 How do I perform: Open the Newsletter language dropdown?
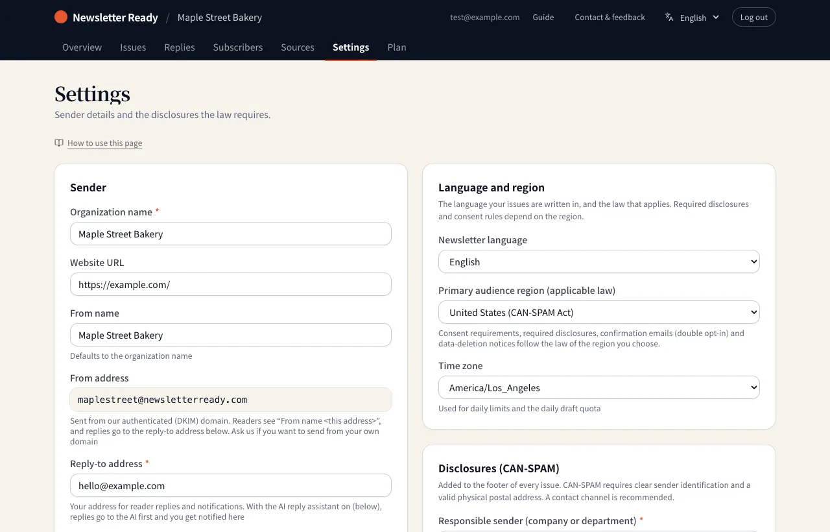pos(599,261)
